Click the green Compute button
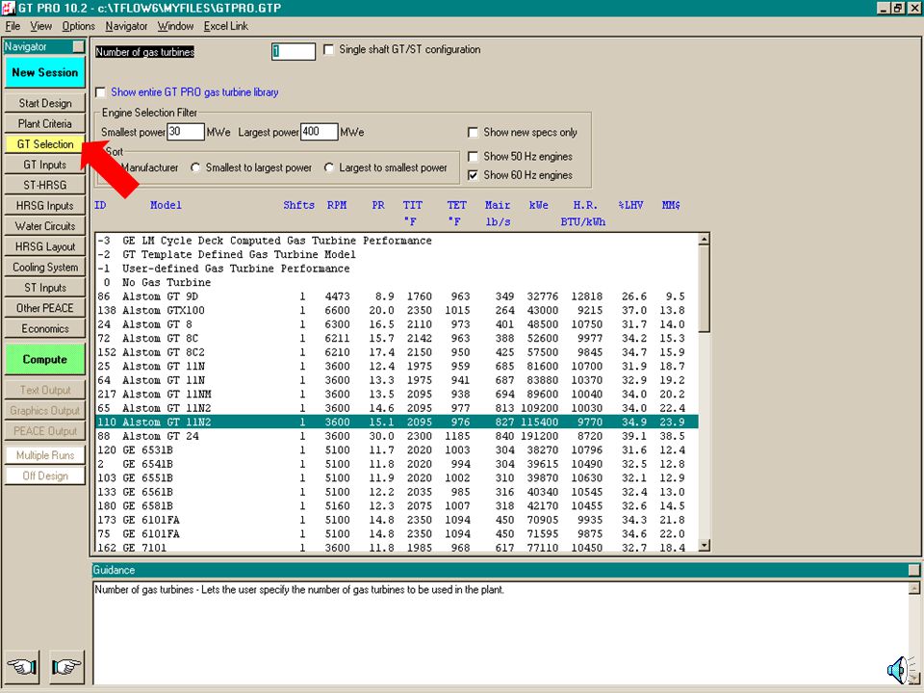This screenshot has height=693, width=924. pyautogui.click(x=45, y=359)
